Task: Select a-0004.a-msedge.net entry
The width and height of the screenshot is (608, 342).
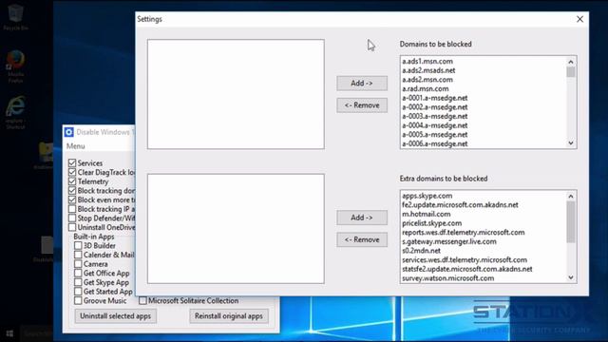Action: pyautogui.click(x=435, y=125)
